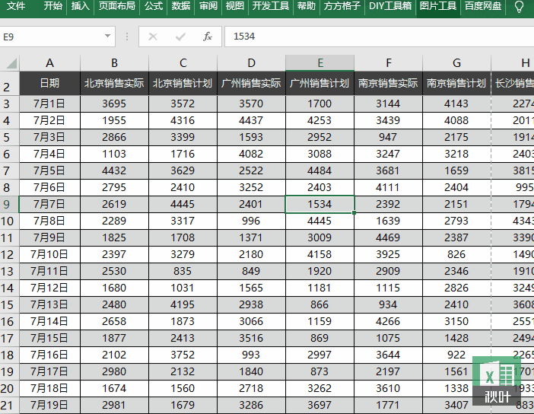Click the 北京销售计划 header cell
Screen dimensions: 534x414
[x=183, y=83]
